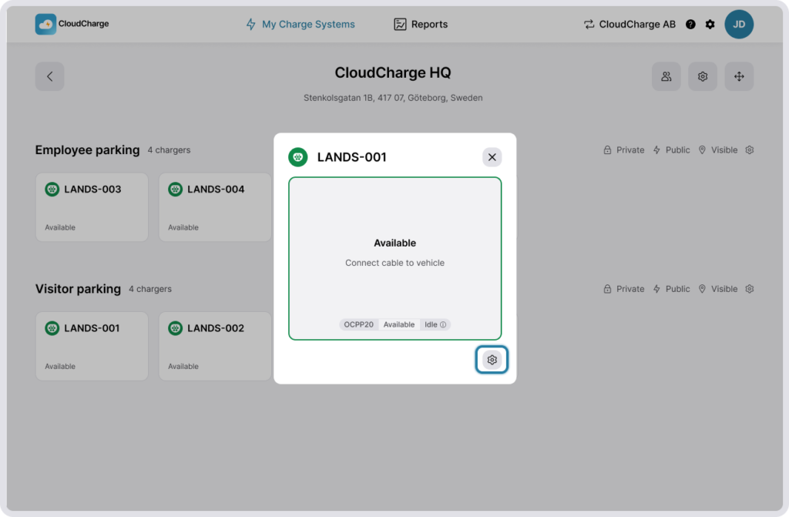The height and width of the screenshot is (517, 789).
Task: Click the 4 chargers count beside Employee parking
Action: tap(169, 150)
